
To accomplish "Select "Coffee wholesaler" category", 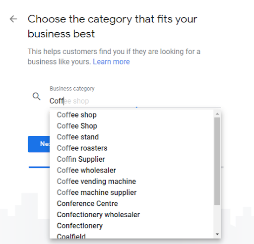I will tap(131, 170).
